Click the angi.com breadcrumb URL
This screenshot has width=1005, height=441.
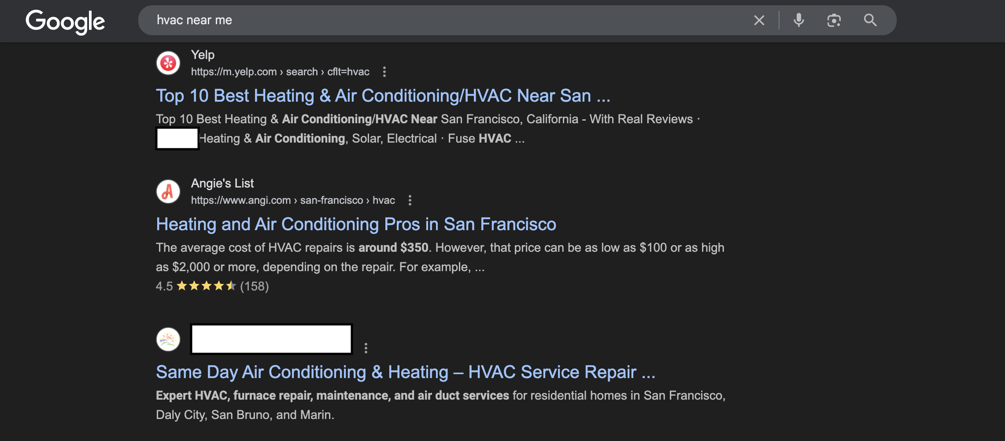292,200
